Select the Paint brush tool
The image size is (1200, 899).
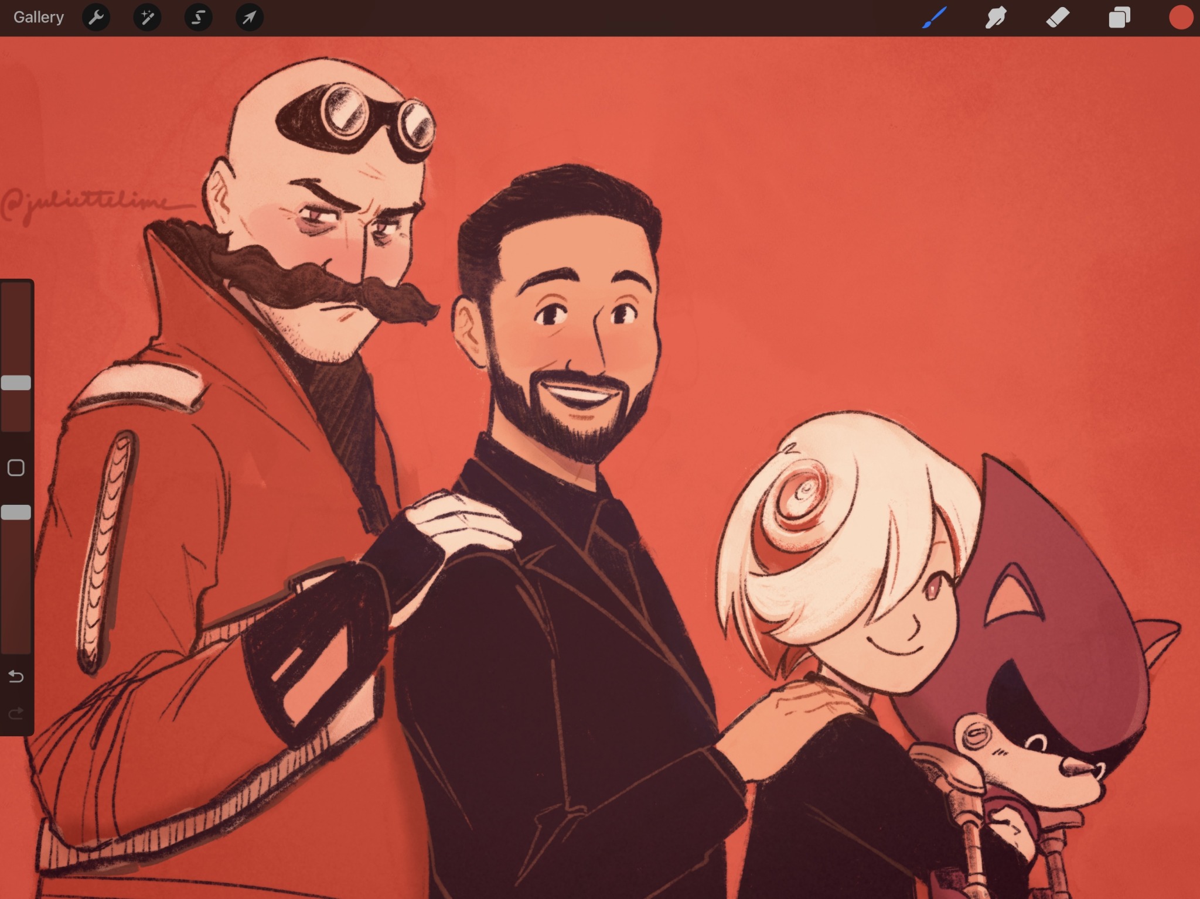934,18
